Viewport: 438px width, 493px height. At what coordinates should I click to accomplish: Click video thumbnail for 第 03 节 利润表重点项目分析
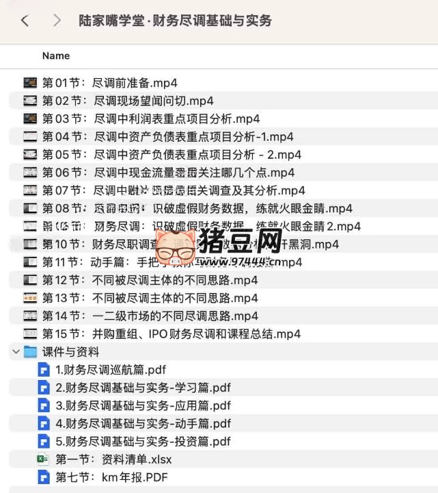30,118
